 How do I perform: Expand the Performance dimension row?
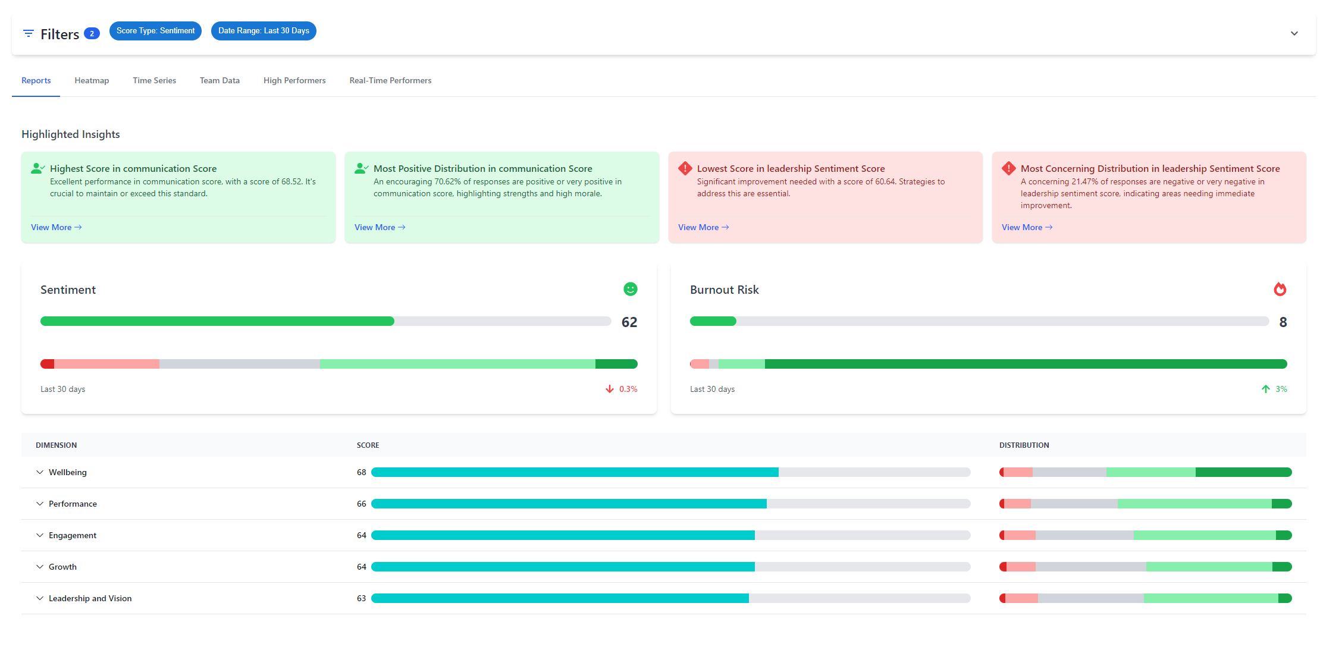(x=39, y=503)
